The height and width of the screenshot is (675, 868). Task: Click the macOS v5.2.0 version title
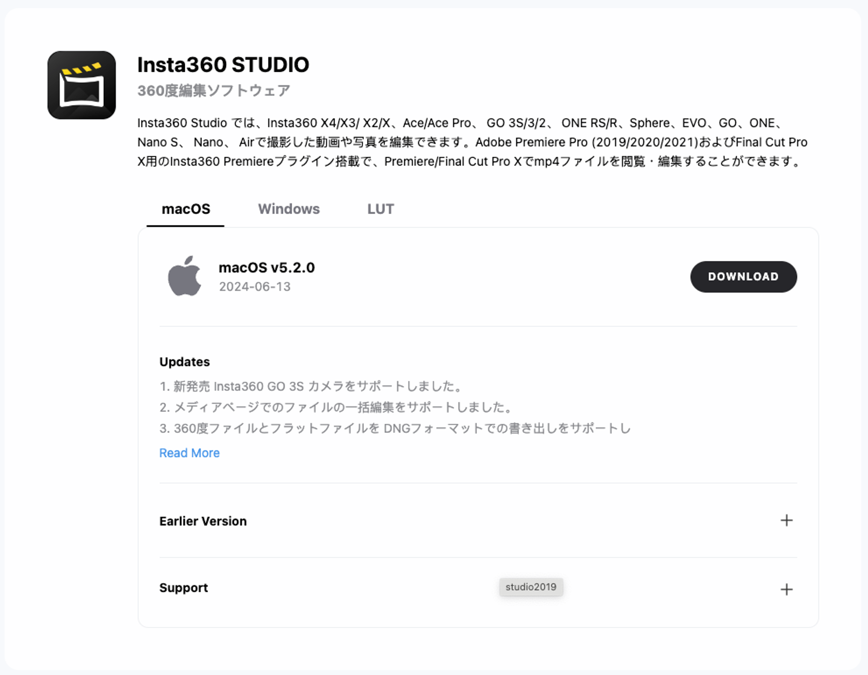coord(266,267)
